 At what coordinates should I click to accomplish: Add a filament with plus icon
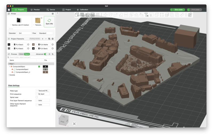pos(43,39)
